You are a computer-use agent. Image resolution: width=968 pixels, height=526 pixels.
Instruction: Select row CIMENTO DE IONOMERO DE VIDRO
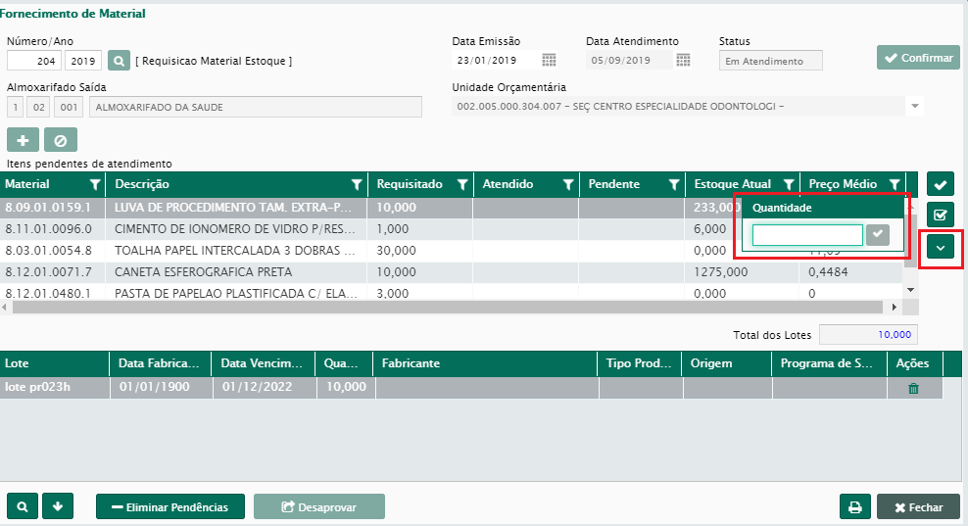(x=452, y=229)
